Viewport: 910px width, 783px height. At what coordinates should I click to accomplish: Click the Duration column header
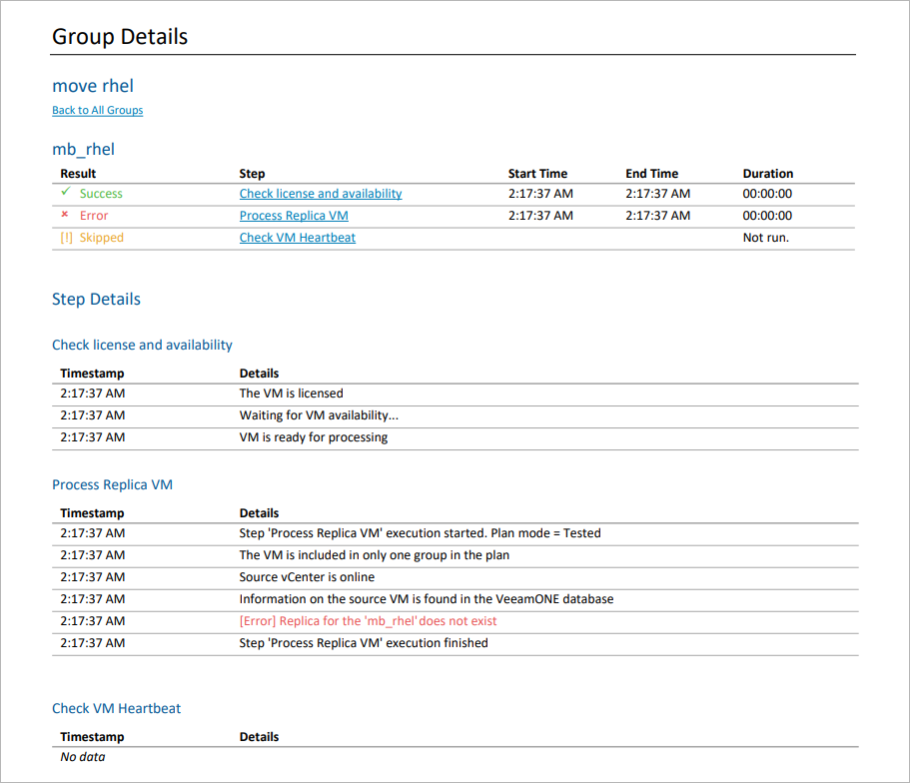click(x=768, y=173)
